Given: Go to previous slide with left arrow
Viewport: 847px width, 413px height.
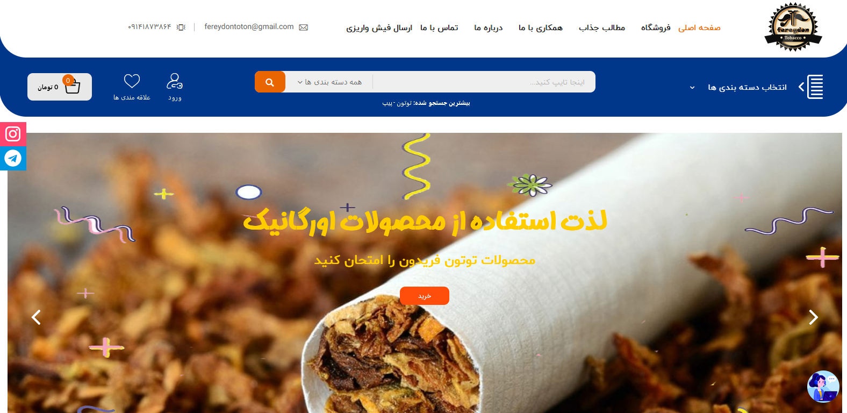Looking at the screenshot, I should point(36,317).
